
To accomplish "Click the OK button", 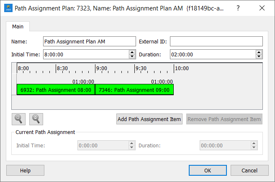I will (208, 170).
